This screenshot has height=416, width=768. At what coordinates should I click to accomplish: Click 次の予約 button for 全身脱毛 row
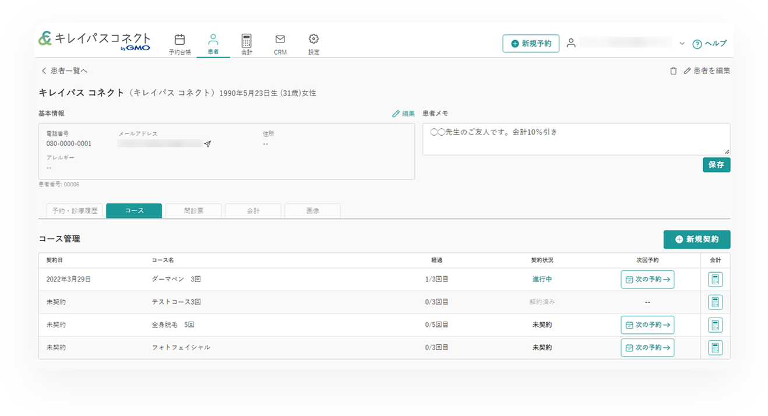pyautogui.click(x=647, y=325)
